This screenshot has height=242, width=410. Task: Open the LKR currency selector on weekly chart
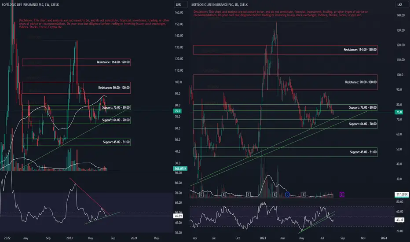(180, 4)
